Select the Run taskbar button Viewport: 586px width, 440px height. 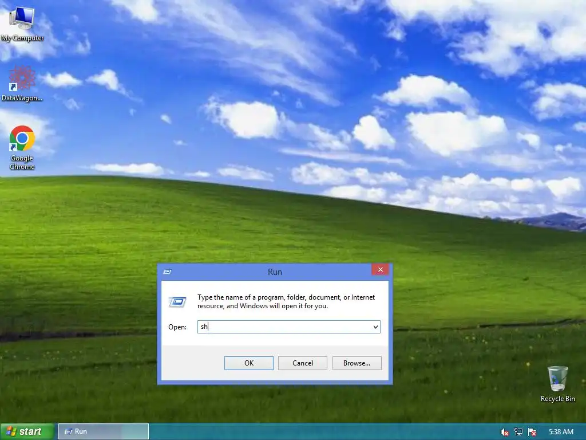[x=104, y=432]
